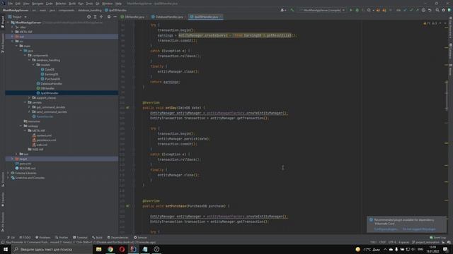The width and height of the screenshot is (453, 254).
Task: Expand the target folder
Action: click(x=12, y=159)
